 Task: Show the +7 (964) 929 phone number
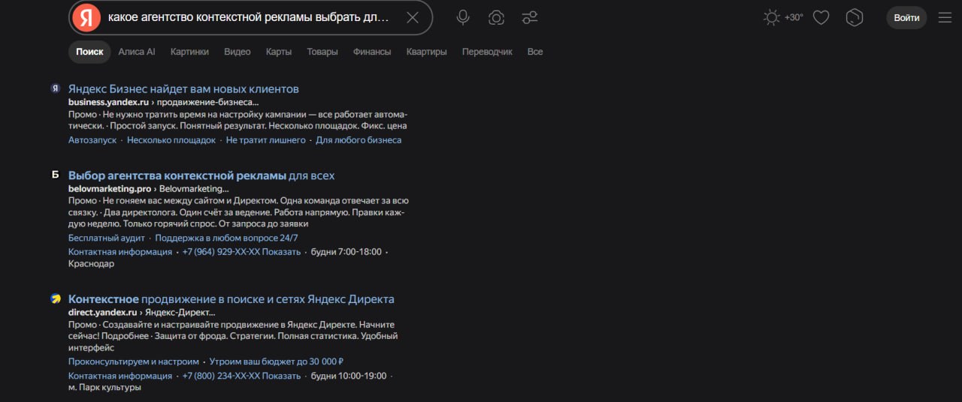(241, 252)
